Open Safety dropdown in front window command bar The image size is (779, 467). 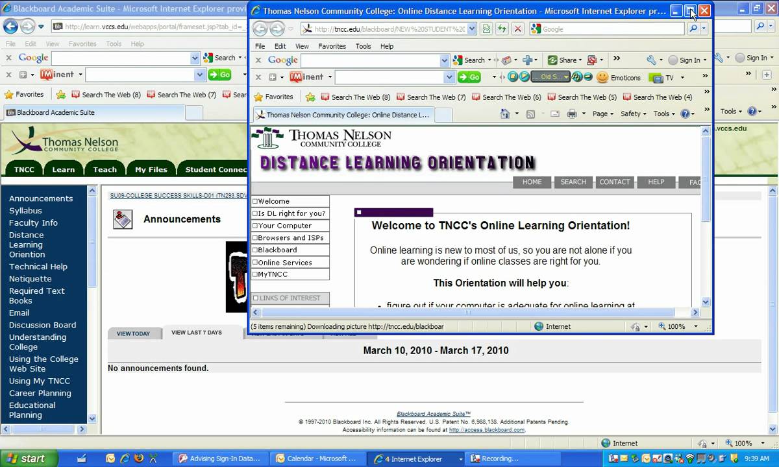pyautogui.click(x=634, y=114)
